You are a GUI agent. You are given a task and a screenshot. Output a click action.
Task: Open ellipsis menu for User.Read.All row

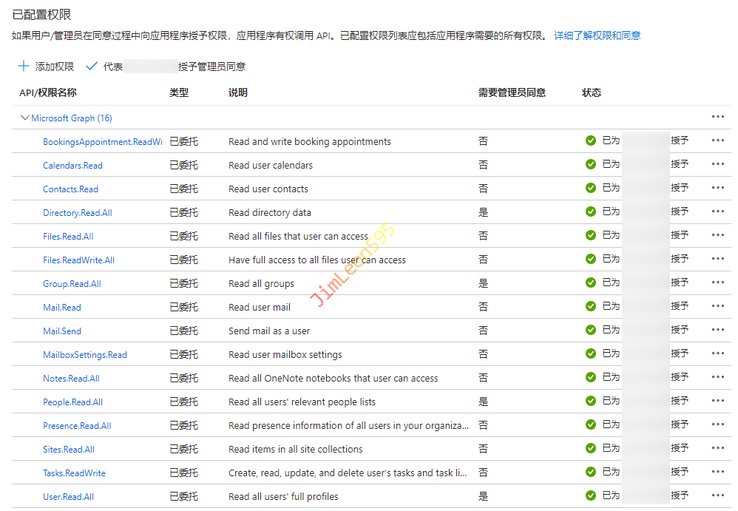[x=717, y=495]
